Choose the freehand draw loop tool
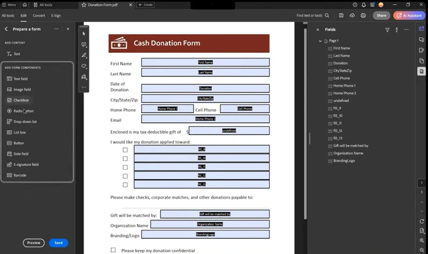The width and height of the screenshot is (428, 254). click(84, 66)
